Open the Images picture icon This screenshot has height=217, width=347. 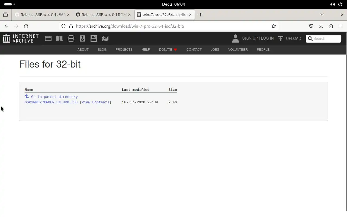105,39
